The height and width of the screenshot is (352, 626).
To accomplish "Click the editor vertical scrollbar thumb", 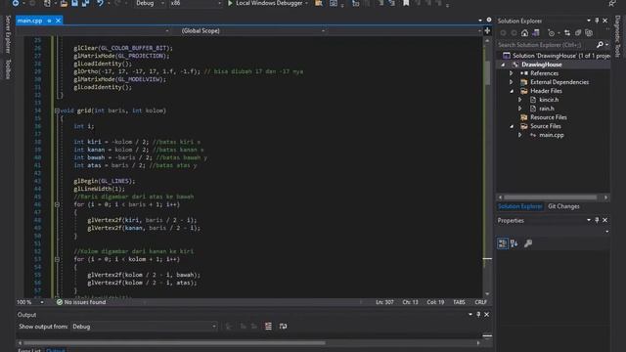I will (487, 73).
